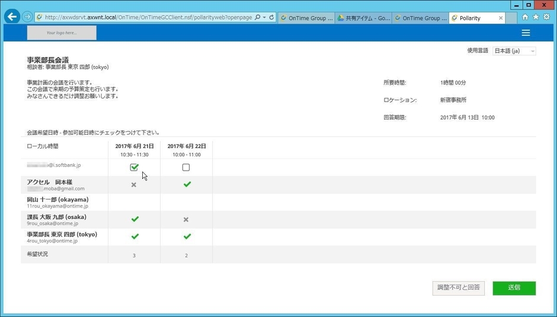
Task: Click the browser home icon
Action: pos(525,17)
